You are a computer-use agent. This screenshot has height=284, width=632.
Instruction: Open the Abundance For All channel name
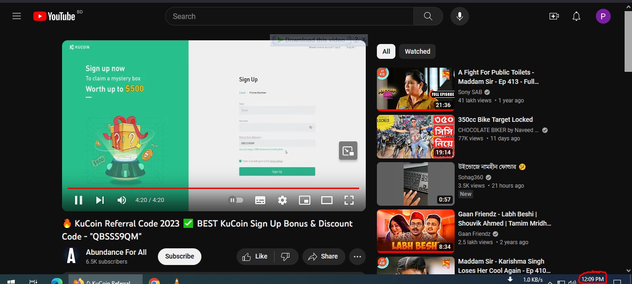point(116,252)
